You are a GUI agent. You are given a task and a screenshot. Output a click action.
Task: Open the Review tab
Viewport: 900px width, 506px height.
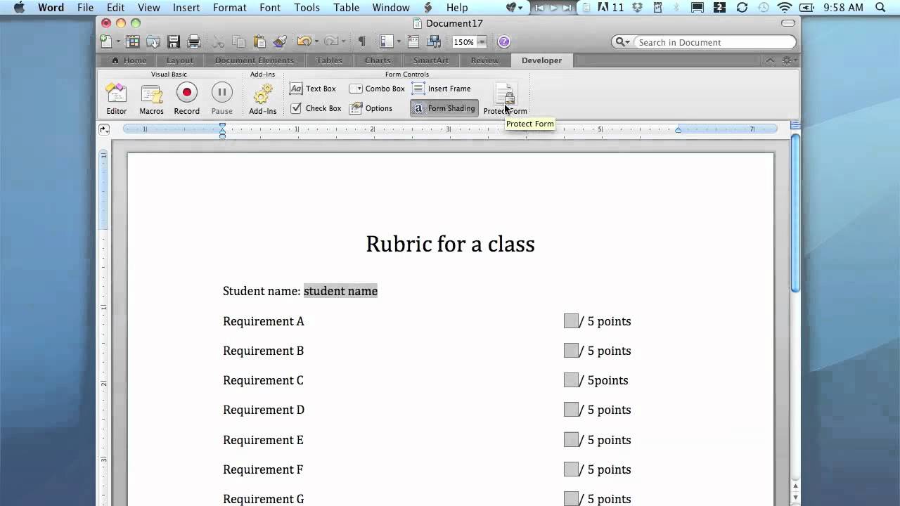click(x=484, y=60)
